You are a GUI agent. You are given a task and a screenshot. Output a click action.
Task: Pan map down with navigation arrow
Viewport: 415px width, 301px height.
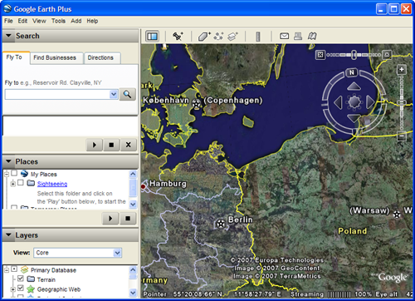pos(354,118)
